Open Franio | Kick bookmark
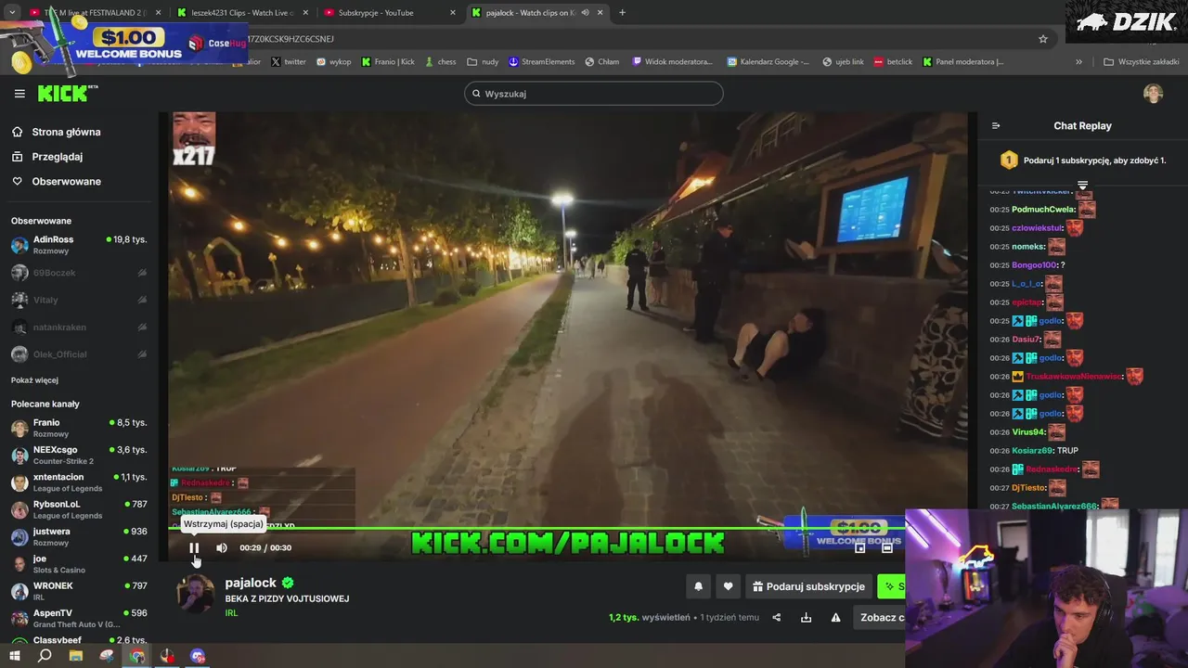This screenshot has width=1188, height=668. pyautogui.click(x=387, y=62)
